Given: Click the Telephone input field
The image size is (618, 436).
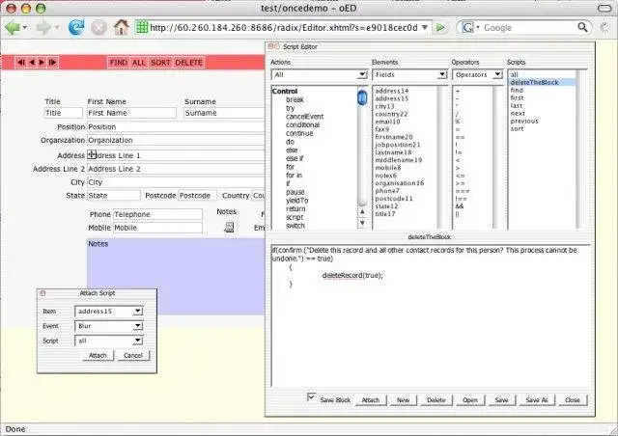Looking at the screenshot, I should [x=157, y=214].
